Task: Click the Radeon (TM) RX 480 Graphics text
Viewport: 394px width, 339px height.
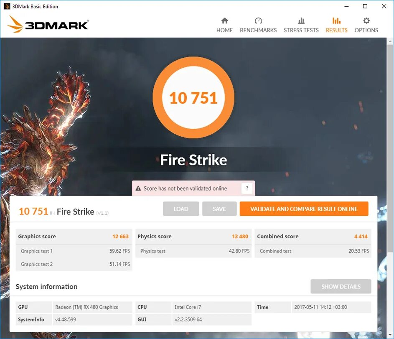Action: tap(86, 307)
